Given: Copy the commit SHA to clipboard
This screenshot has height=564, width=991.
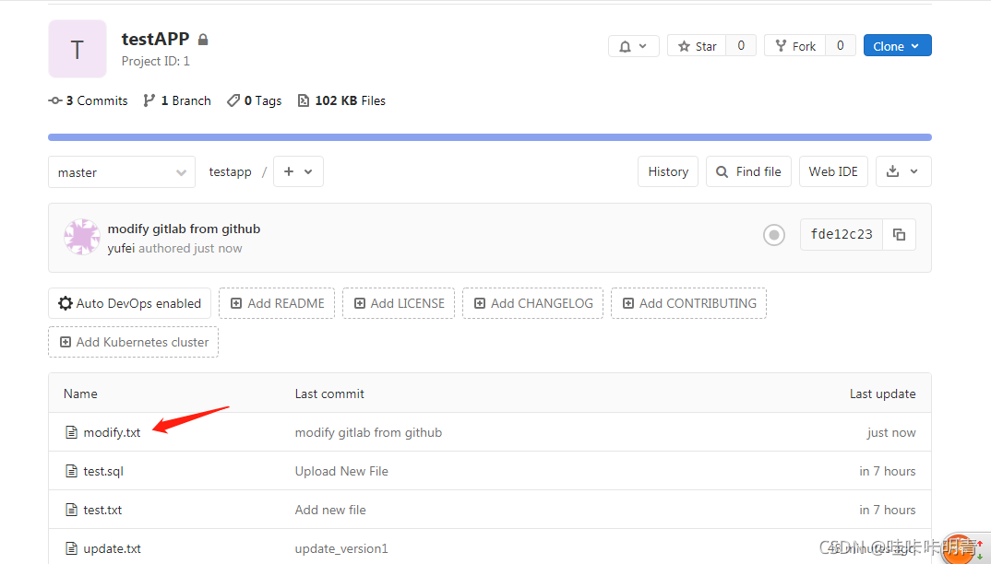Looking at the screenshot, I should click(899, 234).
